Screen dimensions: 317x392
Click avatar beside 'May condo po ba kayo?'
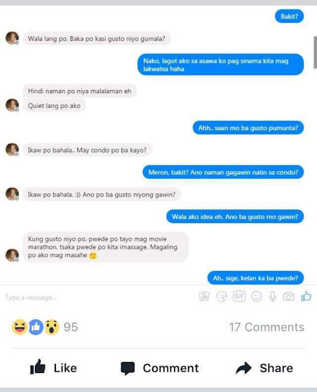(12, 149)
